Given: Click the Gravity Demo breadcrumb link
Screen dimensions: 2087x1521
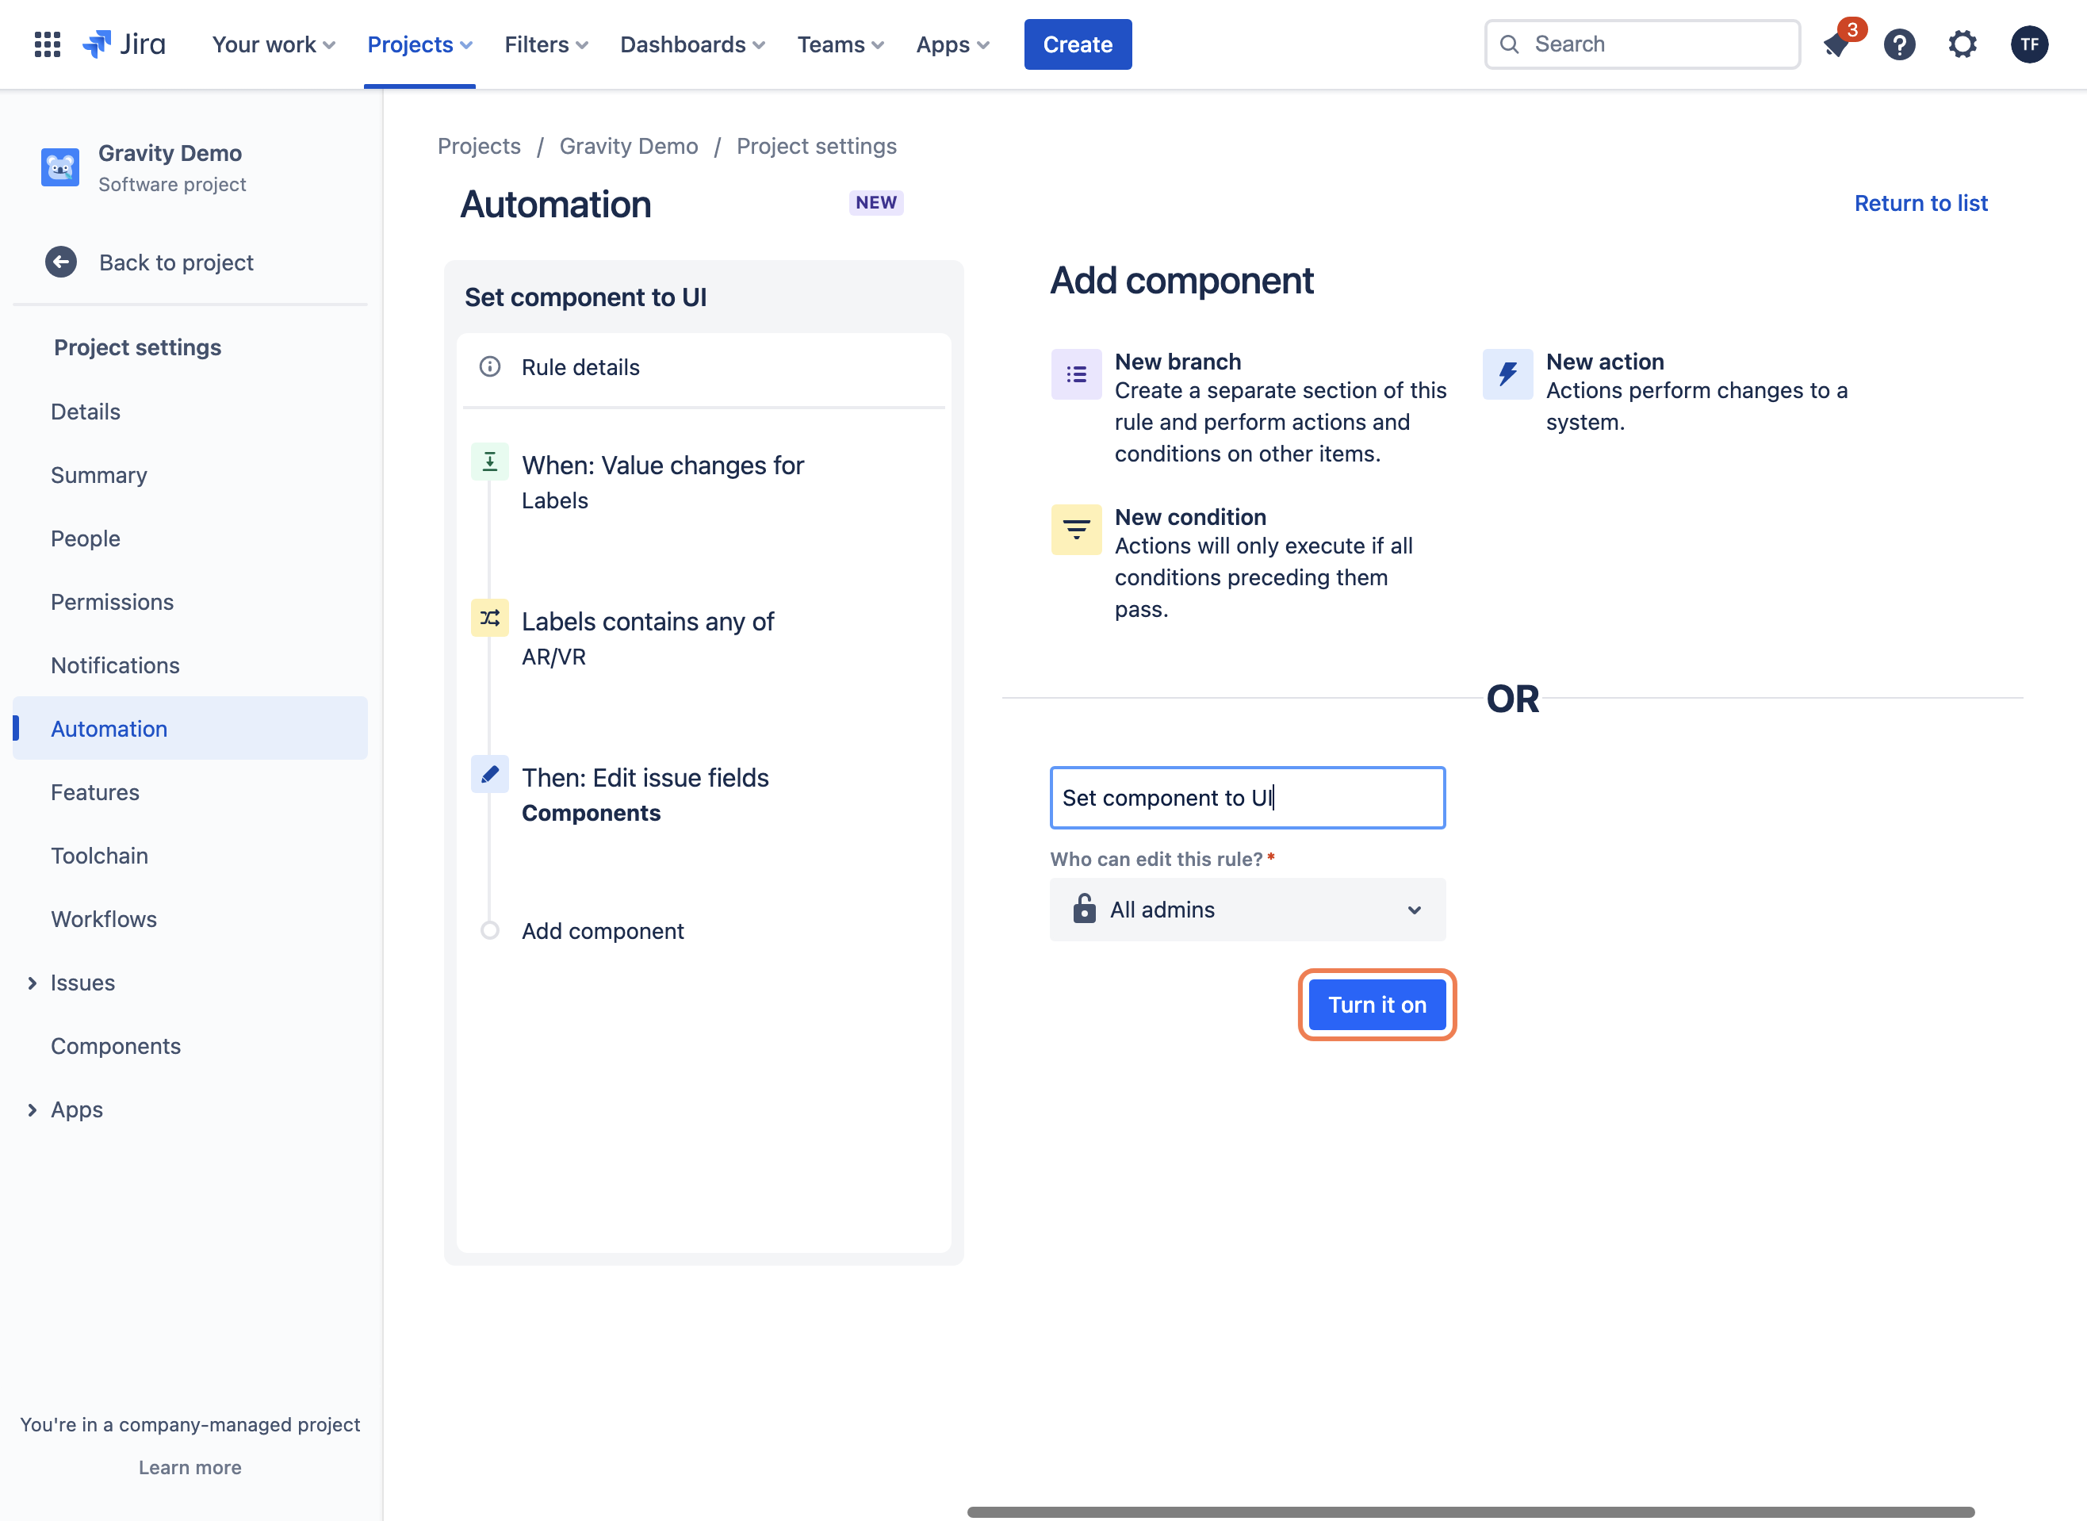Looking at the screenshot, I should click(x=629, y=147).
